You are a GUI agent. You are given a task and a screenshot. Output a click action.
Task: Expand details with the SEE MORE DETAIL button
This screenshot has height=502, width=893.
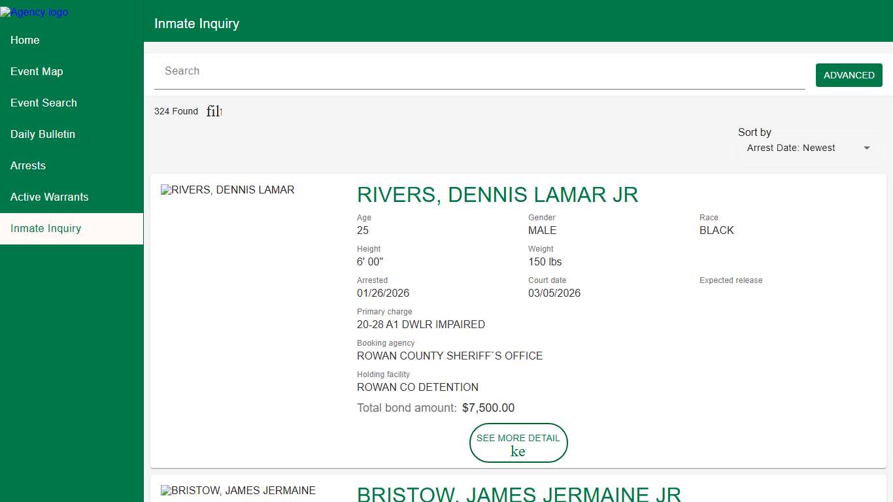click(518, 443)
